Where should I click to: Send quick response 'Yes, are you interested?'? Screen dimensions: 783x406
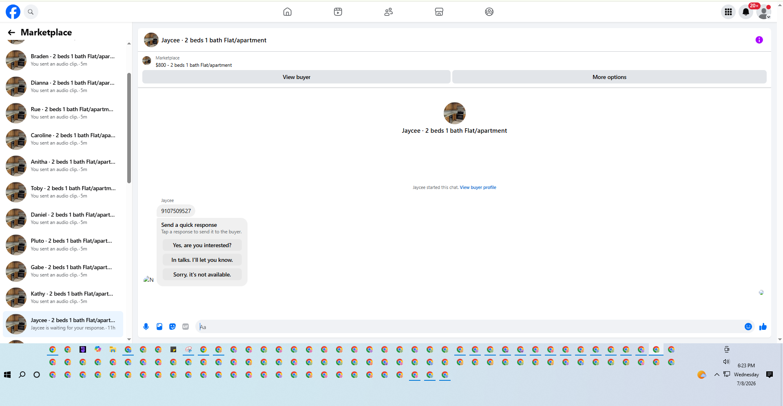202,245
